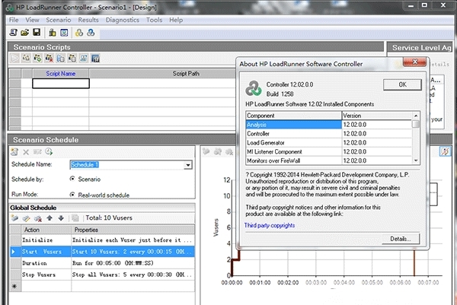Click the Total: 10 Vusers label
Viewport: 457px width, 305px height.
(109, 218)
